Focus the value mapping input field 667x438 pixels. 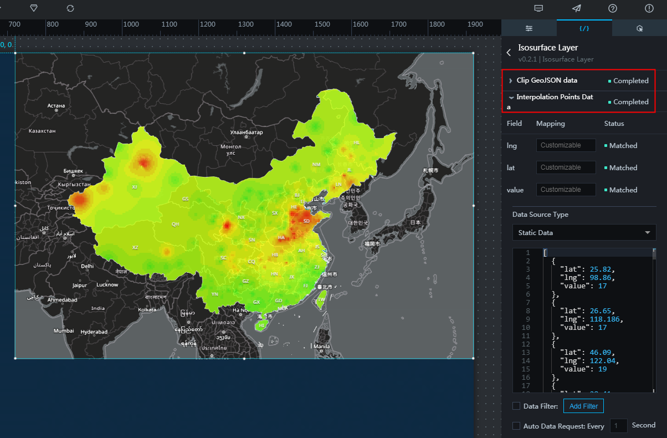pos(566,190)
